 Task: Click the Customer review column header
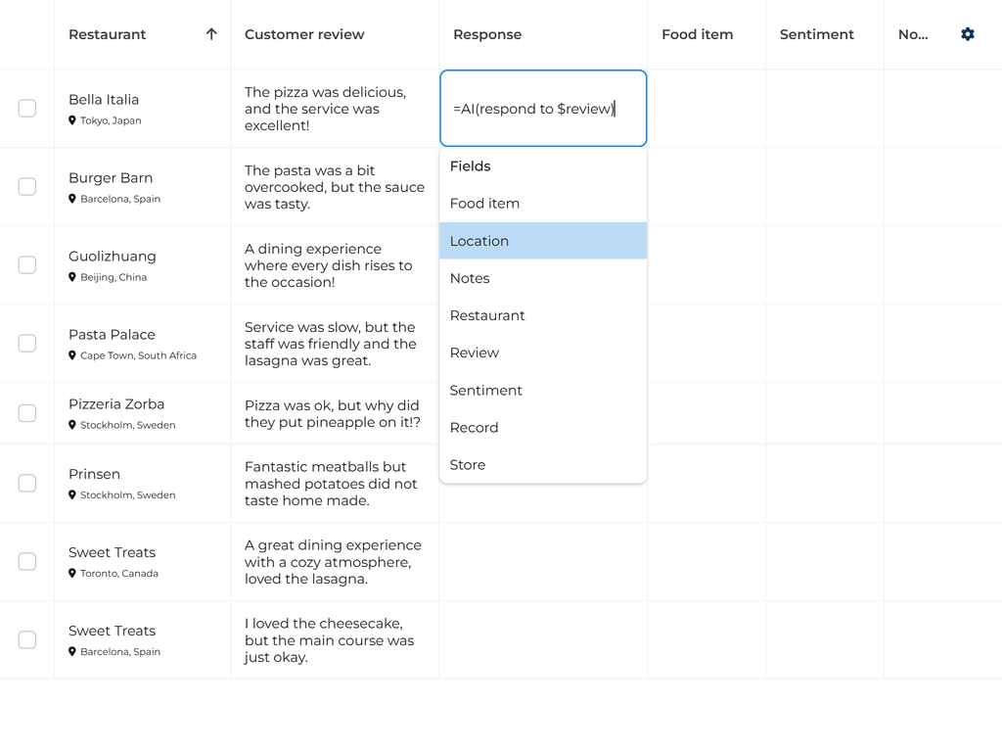[x=304, y=33]
